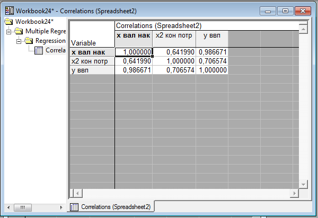Select Regression tree item label
318x218 pixels.
pyautogui.click(x=50, y=41)
